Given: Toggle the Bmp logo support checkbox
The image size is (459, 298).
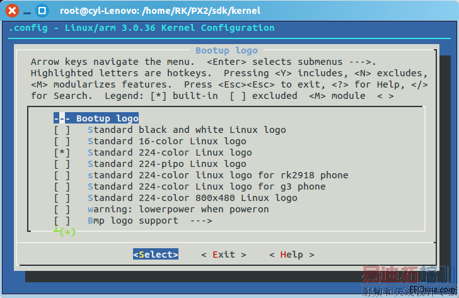Looking at the screenshot, I should click(x=62, y=221).
